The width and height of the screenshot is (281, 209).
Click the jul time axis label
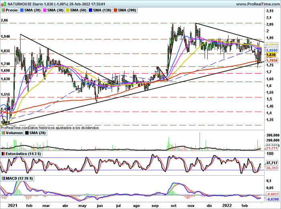click(x=118, y=206)
